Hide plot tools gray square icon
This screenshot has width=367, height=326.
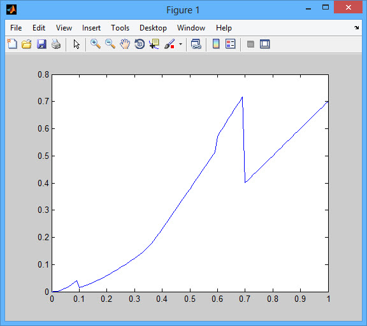pyautogui.click(x=250, y=44)
